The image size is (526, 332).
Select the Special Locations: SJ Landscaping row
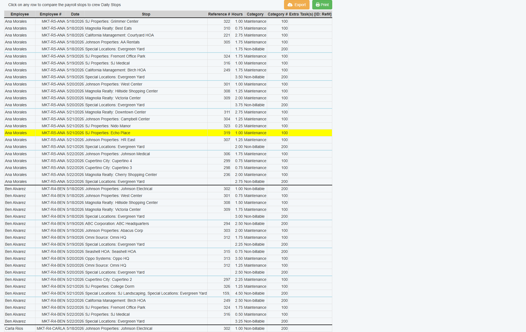pyautogui.click(x=168, y=293)
